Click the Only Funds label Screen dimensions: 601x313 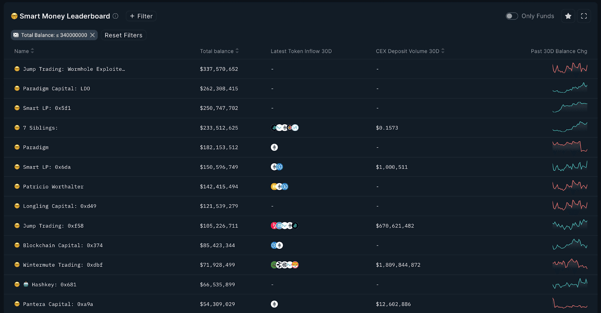[x=538, y=16]
